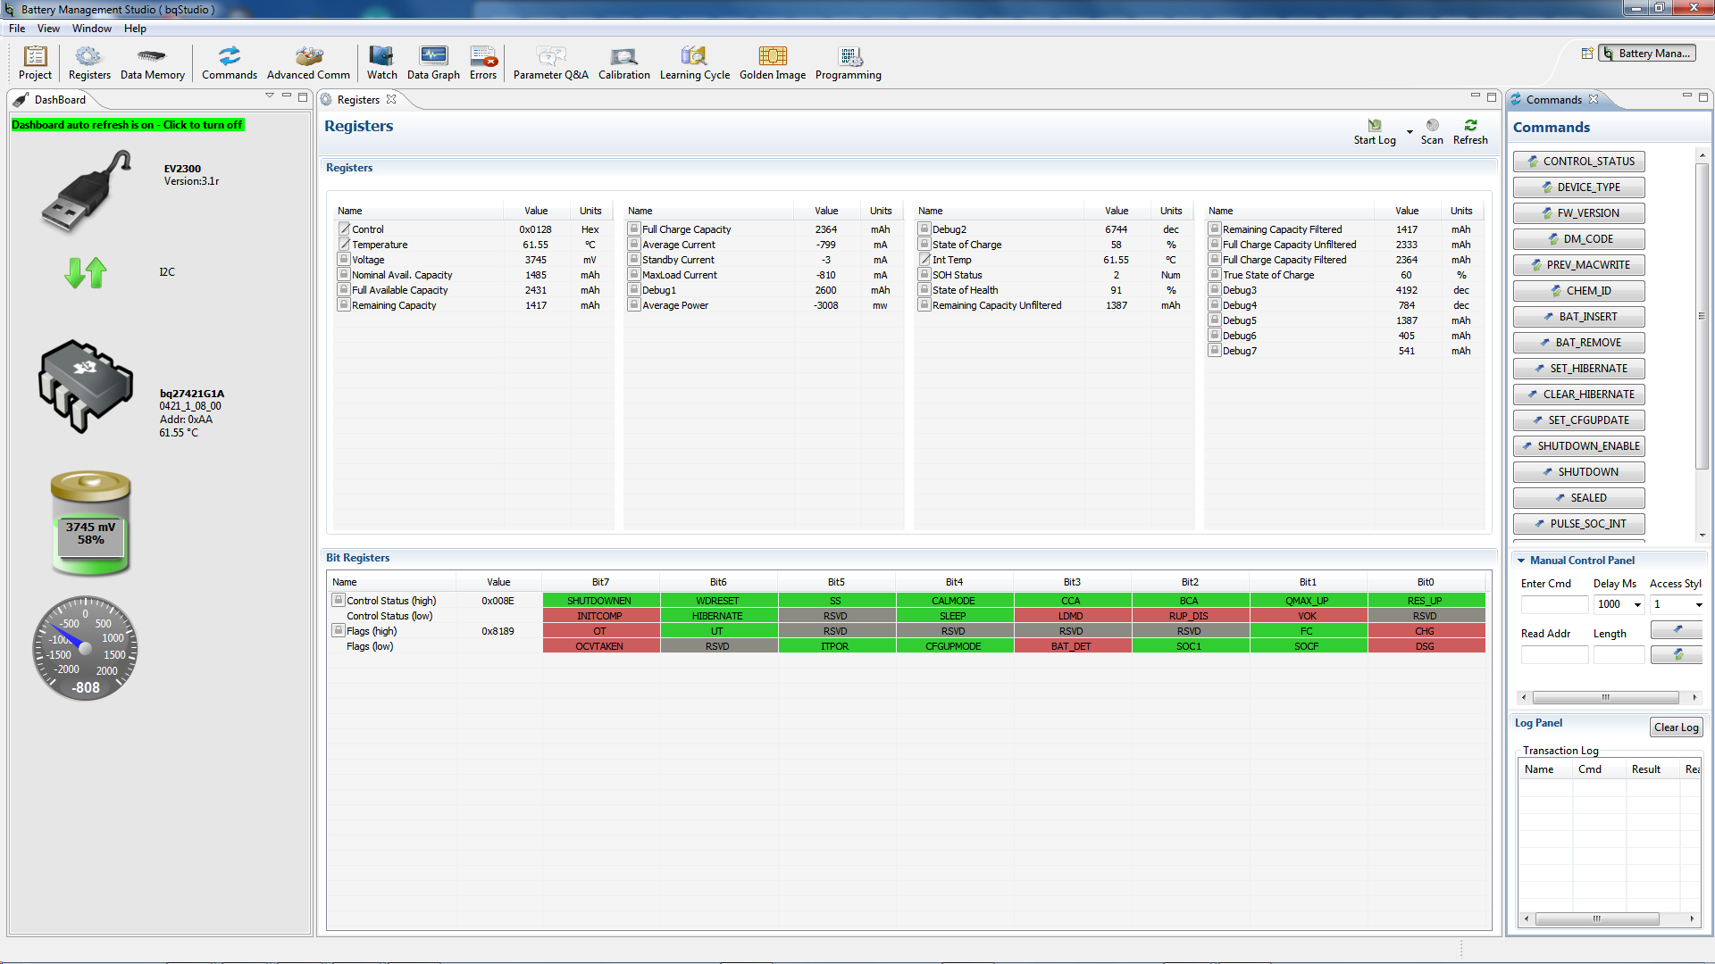Open the Programming tool icon
1715x964 pixels.
(848, 63)
